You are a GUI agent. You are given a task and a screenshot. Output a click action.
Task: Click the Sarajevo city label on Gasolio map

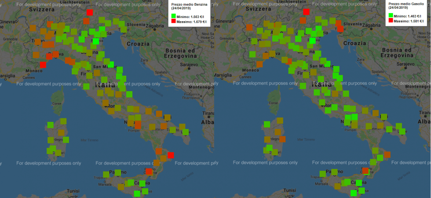[405, 64]
